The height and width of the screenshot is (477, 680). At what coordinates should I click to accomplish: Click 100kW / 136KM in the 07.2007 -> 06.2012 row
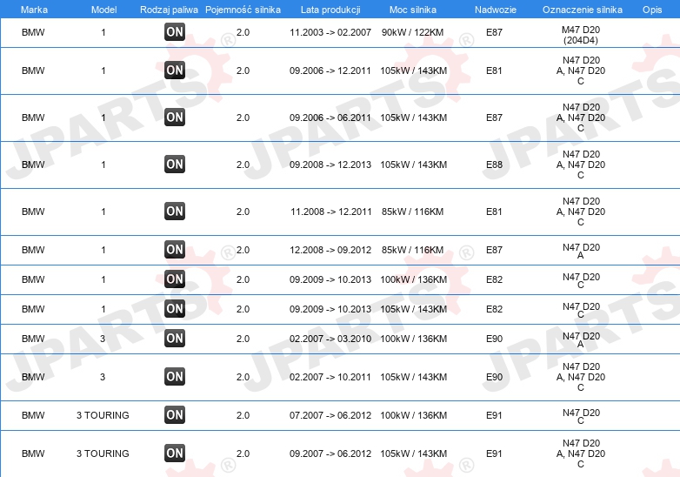[x=413, y=415]
